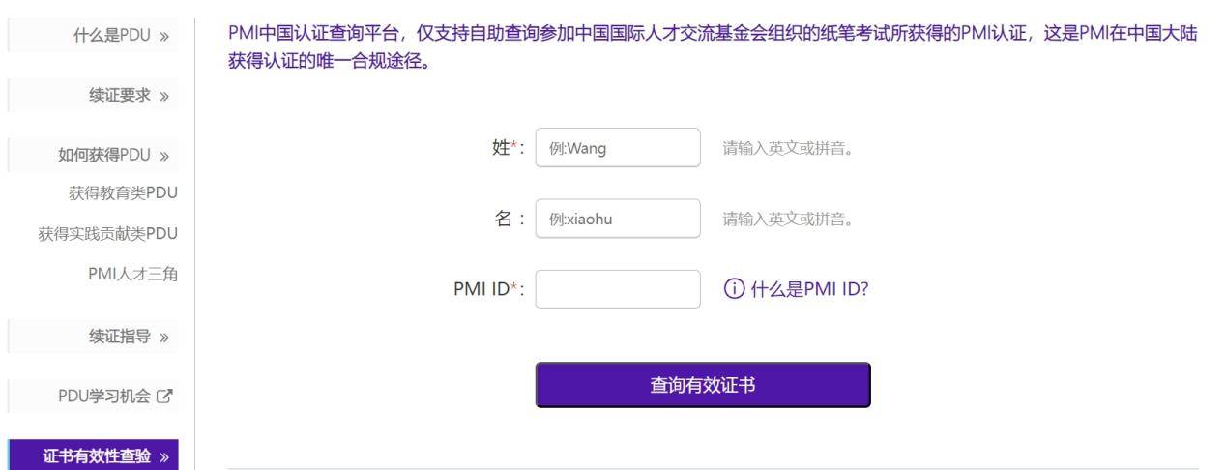Screen dimensions: 1225x470
Task: Click the 查询有效证书 purple button
Action: click(x=703, y=385)
